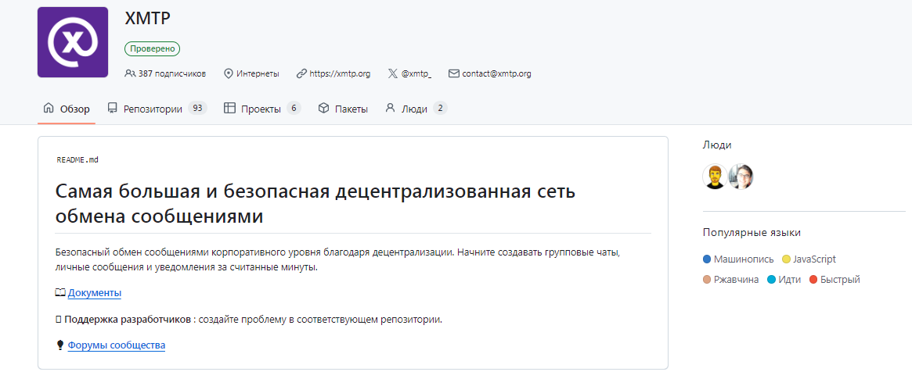The width and height of the screenshot is (912, 379).
Task: Click the envelope icon beside contact email
Action: [454, 73]
